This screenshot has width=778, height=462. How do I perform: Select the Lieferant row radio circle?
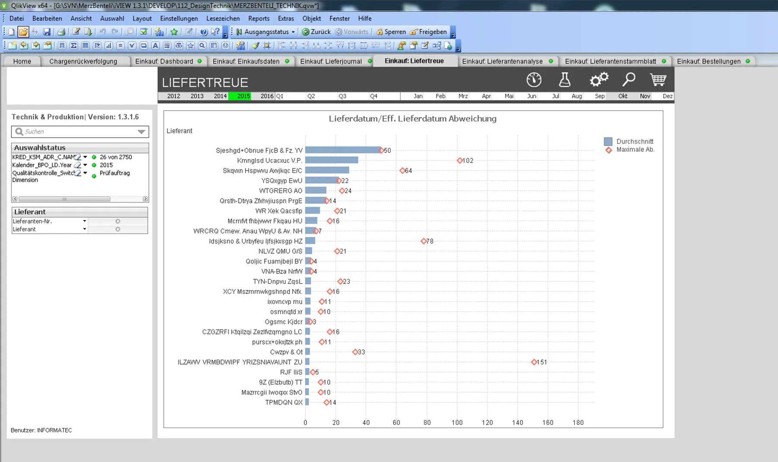pos(118,229)
